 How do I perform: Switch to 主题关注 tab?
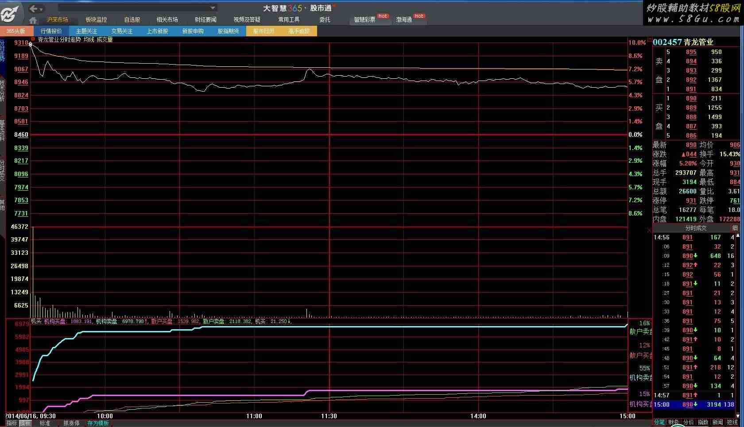coord(86,31)
